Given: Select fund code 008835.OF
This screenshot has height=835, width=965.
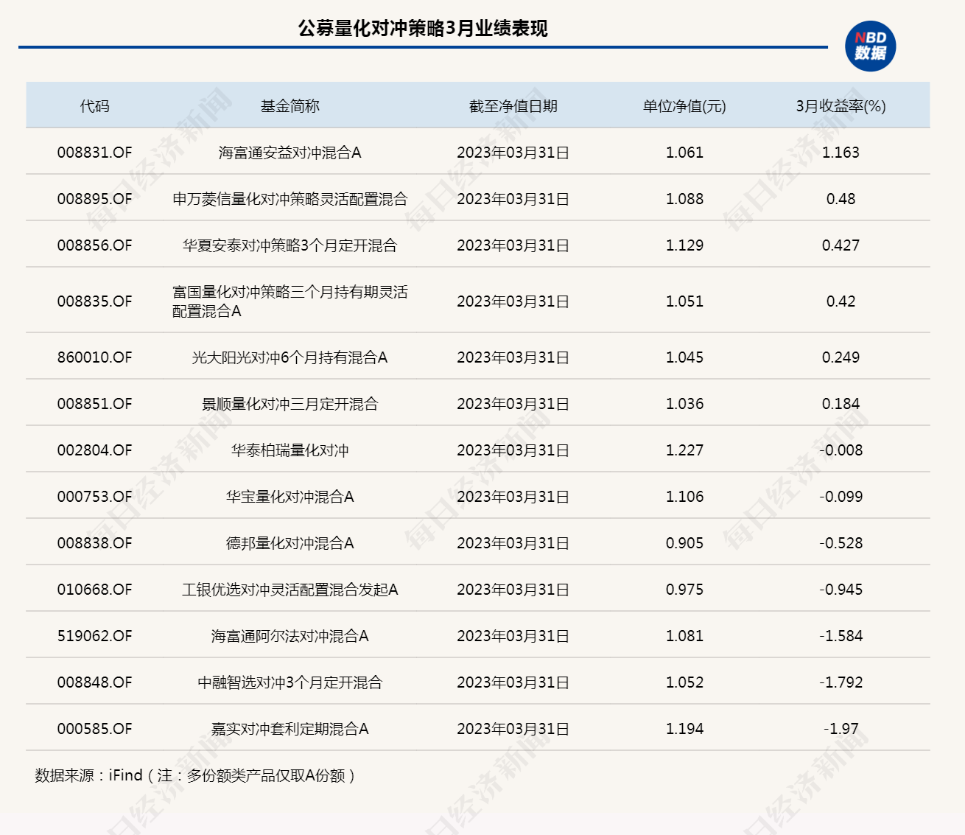Looking at the screenshot, I should tap(95, 301).
